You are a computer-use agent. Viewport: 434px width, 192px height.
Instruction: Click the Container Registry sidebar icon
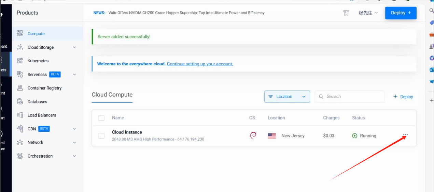tap(20, 88)
